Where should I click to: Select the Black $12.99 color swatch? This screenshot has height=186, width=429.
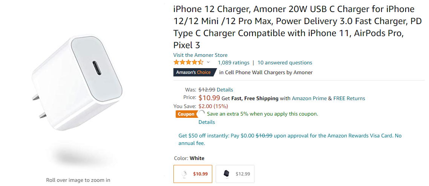(x=235, y=174)
